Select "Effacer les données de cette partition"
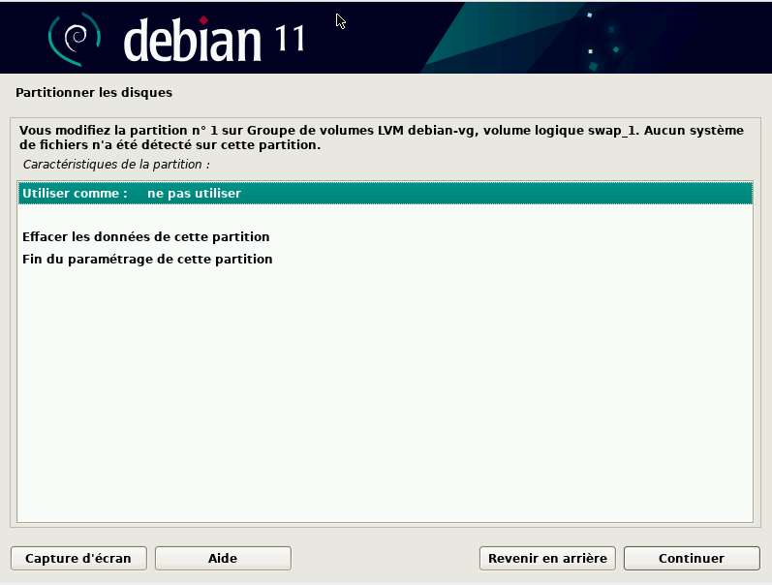The width and height of the screenshot is (772, 585). tap(145, 236)
